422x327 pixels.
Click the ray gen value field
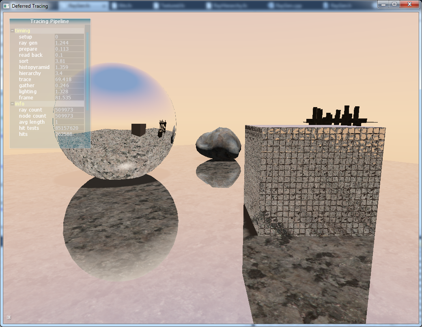pos(69,43)
